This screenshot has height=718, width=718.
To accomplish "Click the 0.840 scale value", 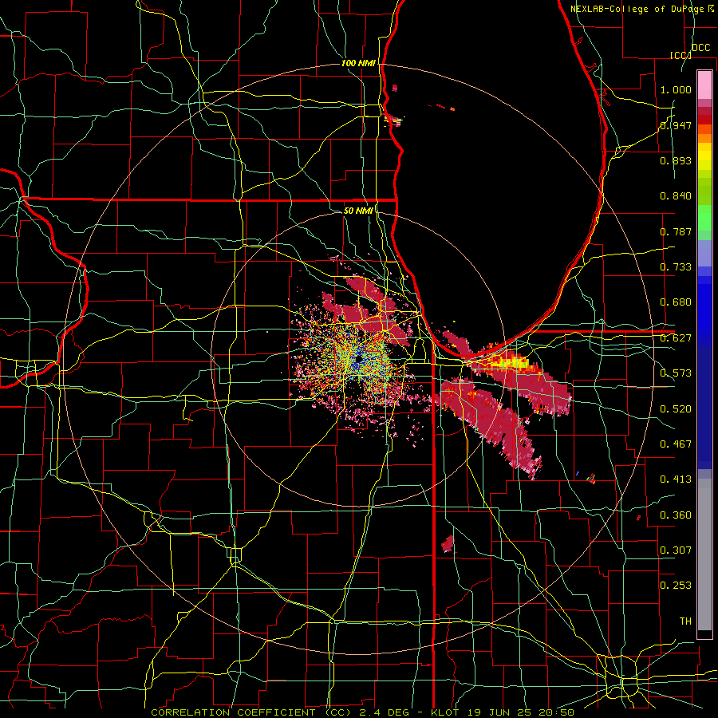I will (676, 196).
